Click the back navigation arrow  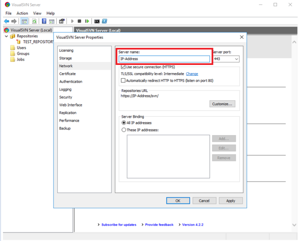pos(6,21)
